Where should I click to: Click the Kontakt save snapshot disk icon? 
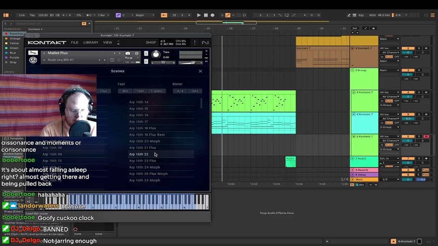coord(112,60)
